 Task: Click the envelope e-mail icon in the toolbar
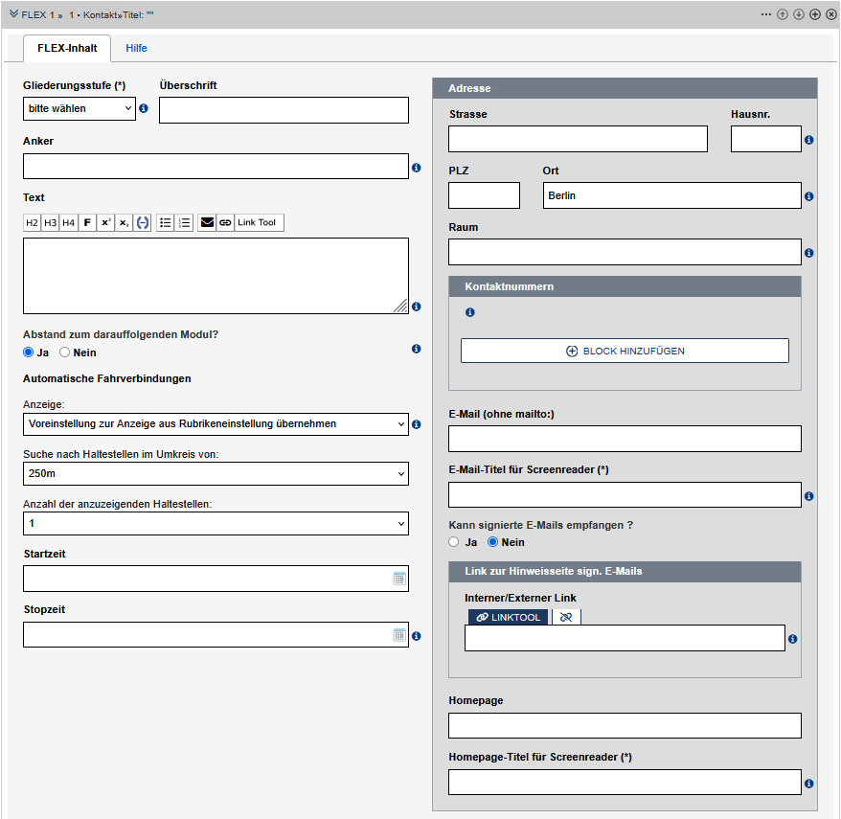[x=206, y=223]
